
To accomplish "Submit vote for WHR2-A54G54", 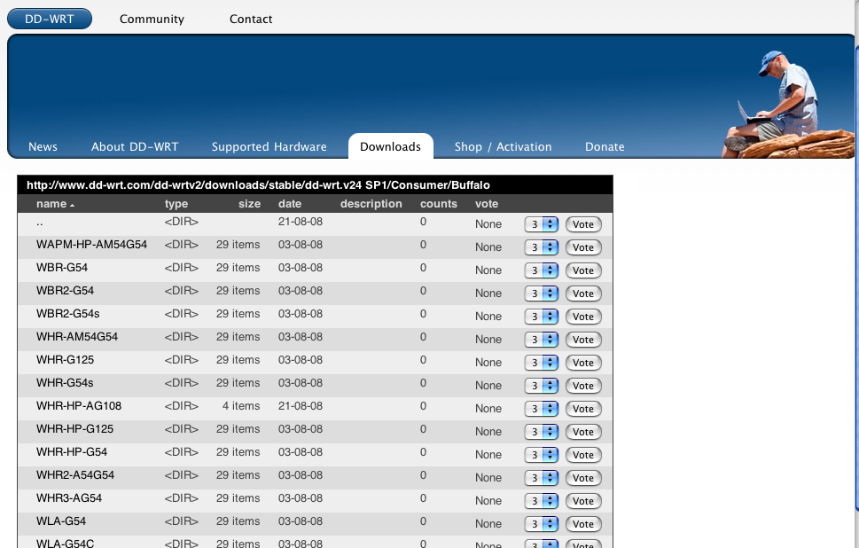I will coord(583,477).
